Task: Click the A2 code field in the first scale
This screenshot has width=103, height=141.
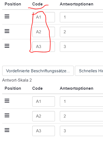Action: [x=43, y=32]
